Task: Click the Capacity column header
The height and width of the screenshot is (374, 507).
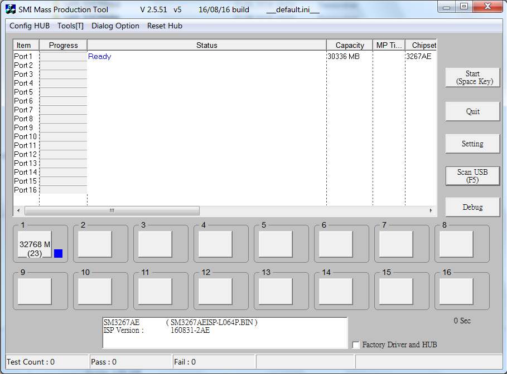Action: point(350,45)
